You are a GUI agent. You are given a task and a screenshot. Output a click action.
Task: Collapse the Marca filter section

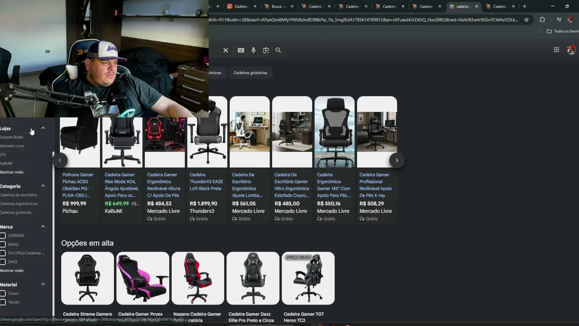click(x=43, y=226)
